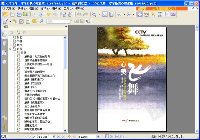200x140 pixels.
Task: Open a file with the folder icon
Action: pyautogui.click(x=6, y=14)
